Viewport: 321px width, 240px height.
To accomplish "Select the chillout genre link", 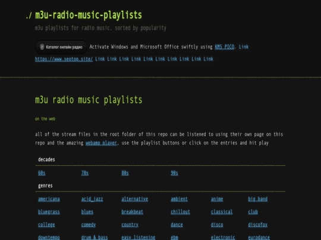I will click(180, 212).
